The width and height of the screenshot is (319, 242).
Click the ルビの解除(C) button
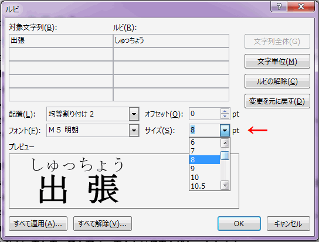pyautogui.click(x=277, y=81)
